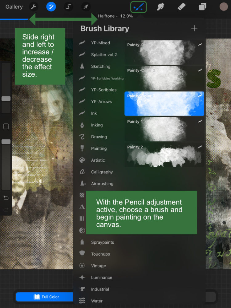Click the brush size slider handle

[x=6, y=99]
